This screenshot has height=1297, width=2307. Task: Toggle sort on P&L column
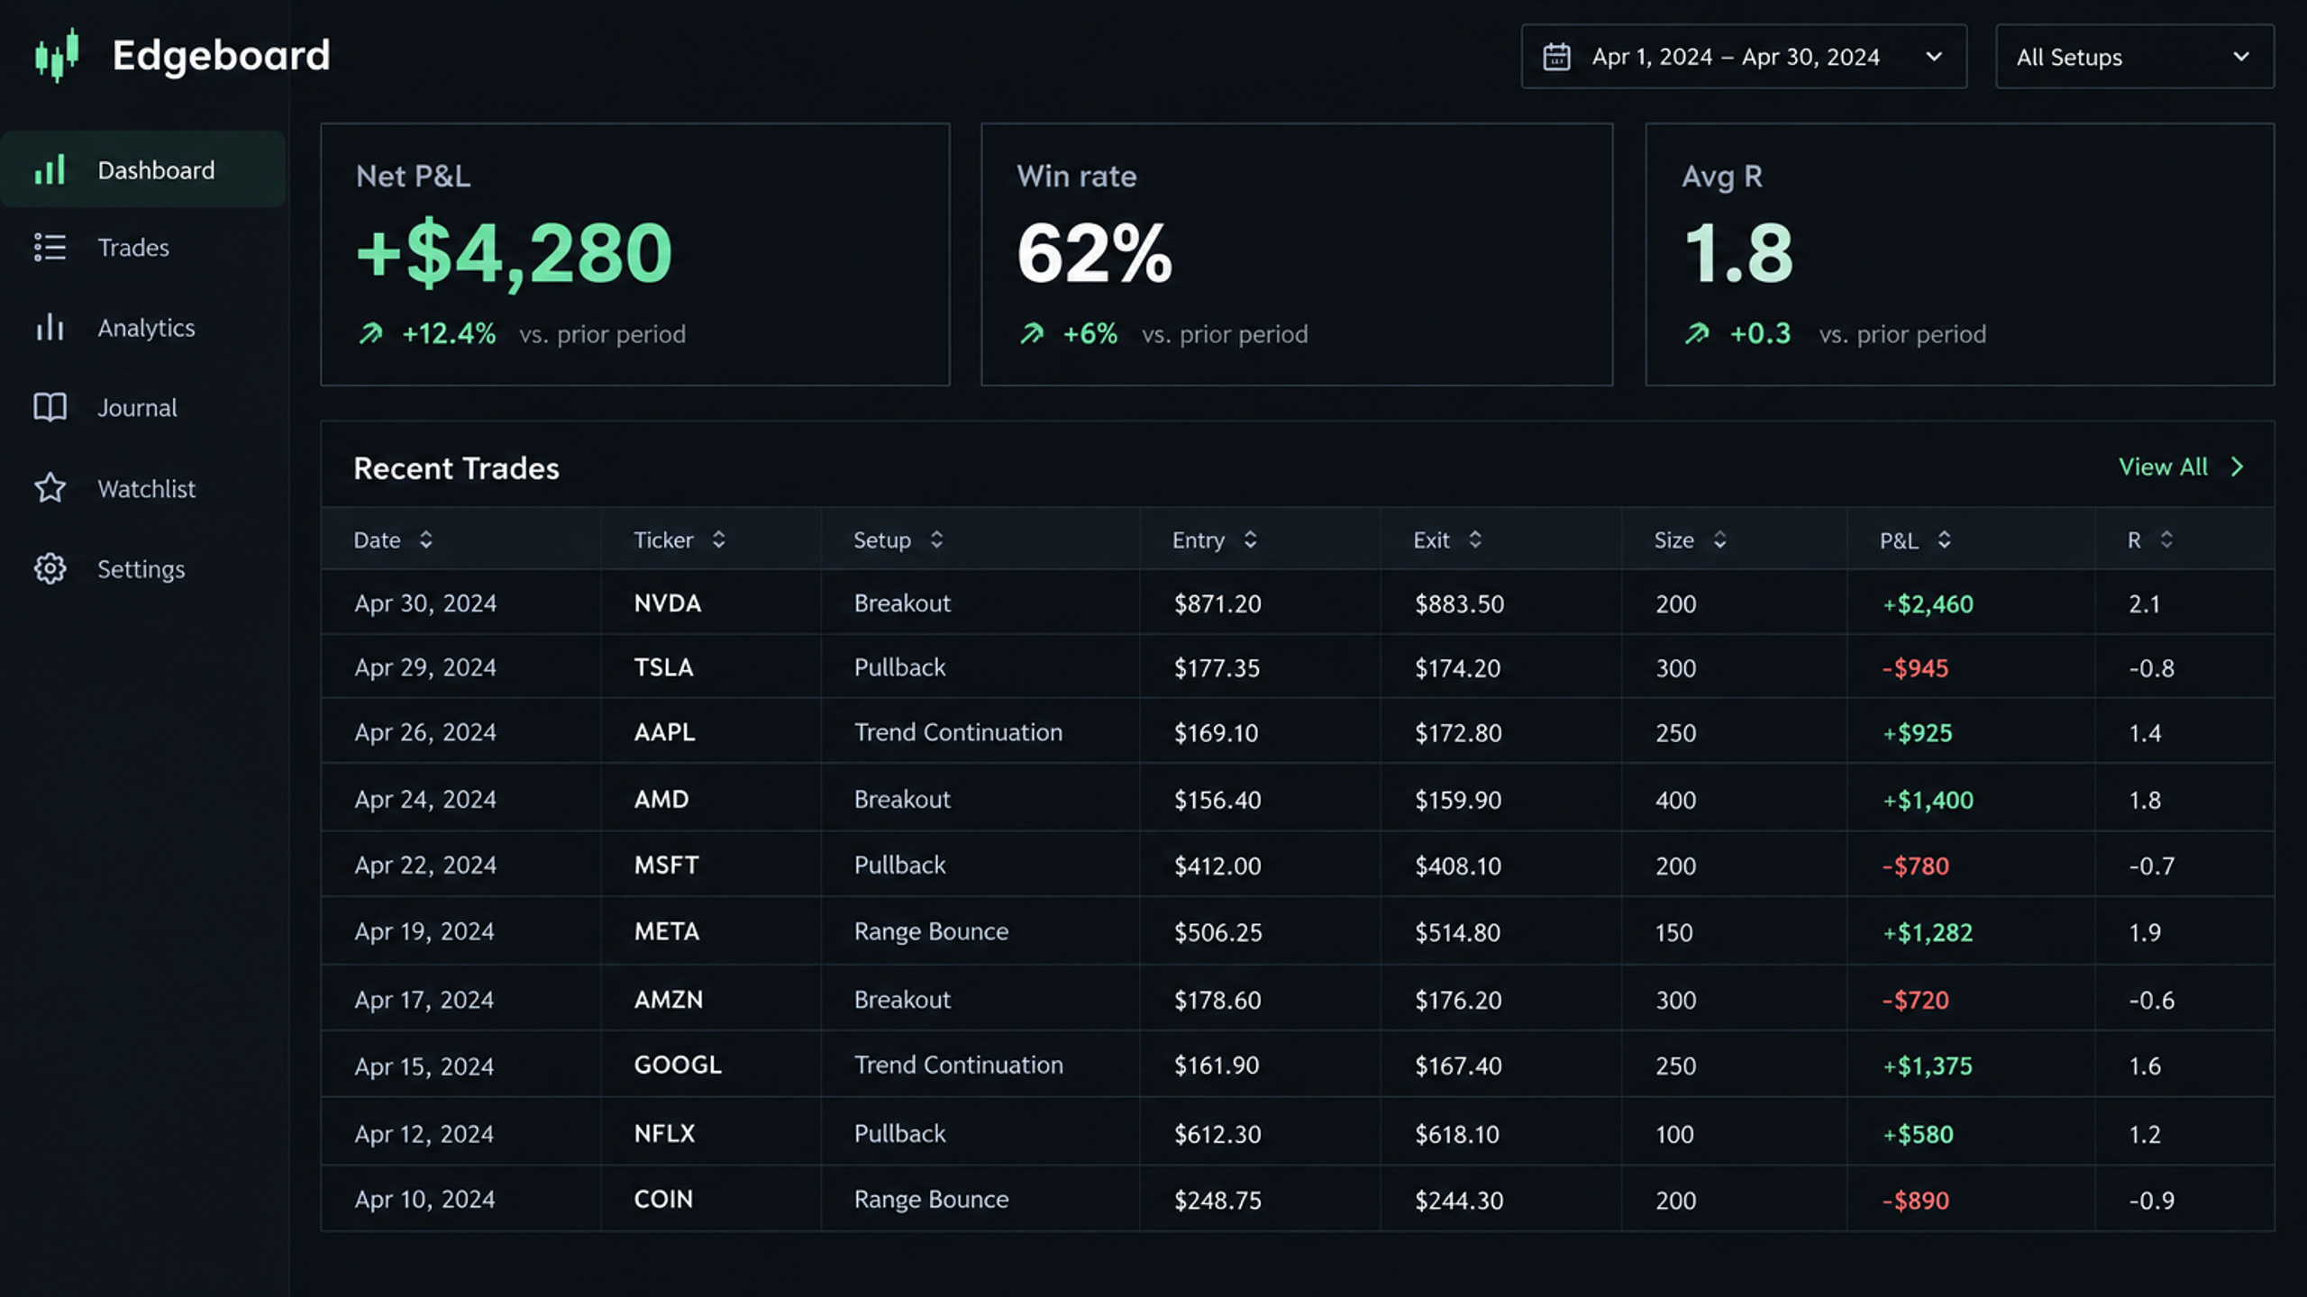tap(1944, 540)
